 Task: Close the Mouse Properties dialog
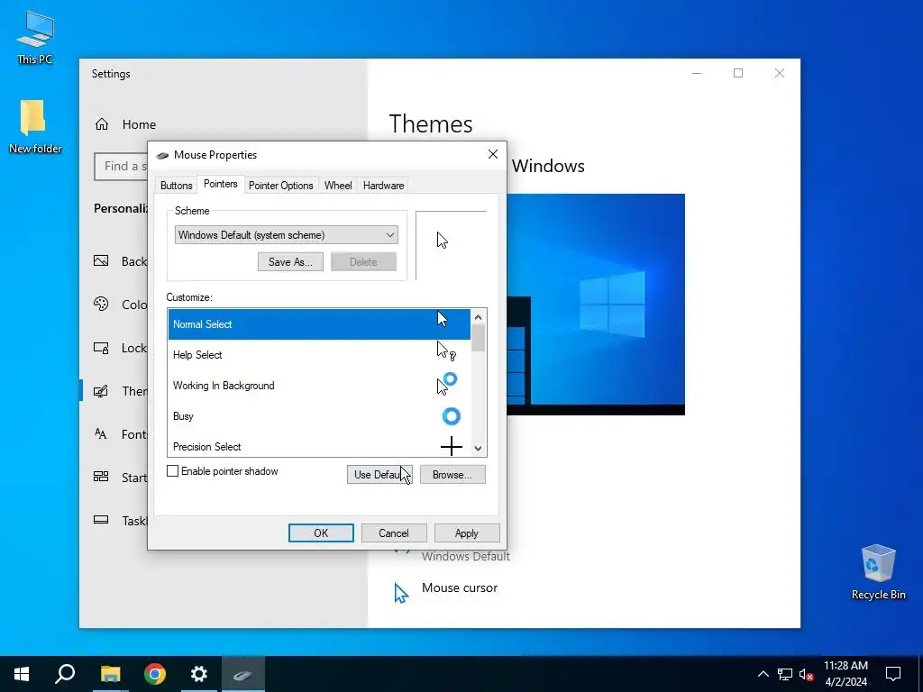tap(493, 154)
